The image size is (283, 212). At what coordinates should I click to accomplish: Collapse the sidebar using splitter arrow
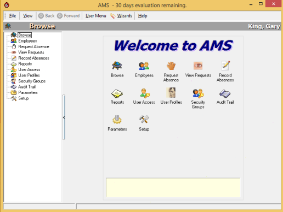point(64,117)
